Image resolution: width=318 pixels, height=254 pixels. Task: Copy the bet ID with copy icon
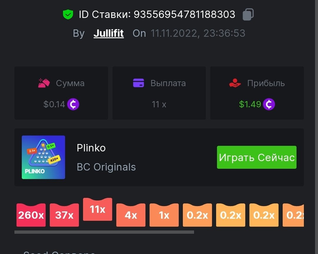click(248, 14)
